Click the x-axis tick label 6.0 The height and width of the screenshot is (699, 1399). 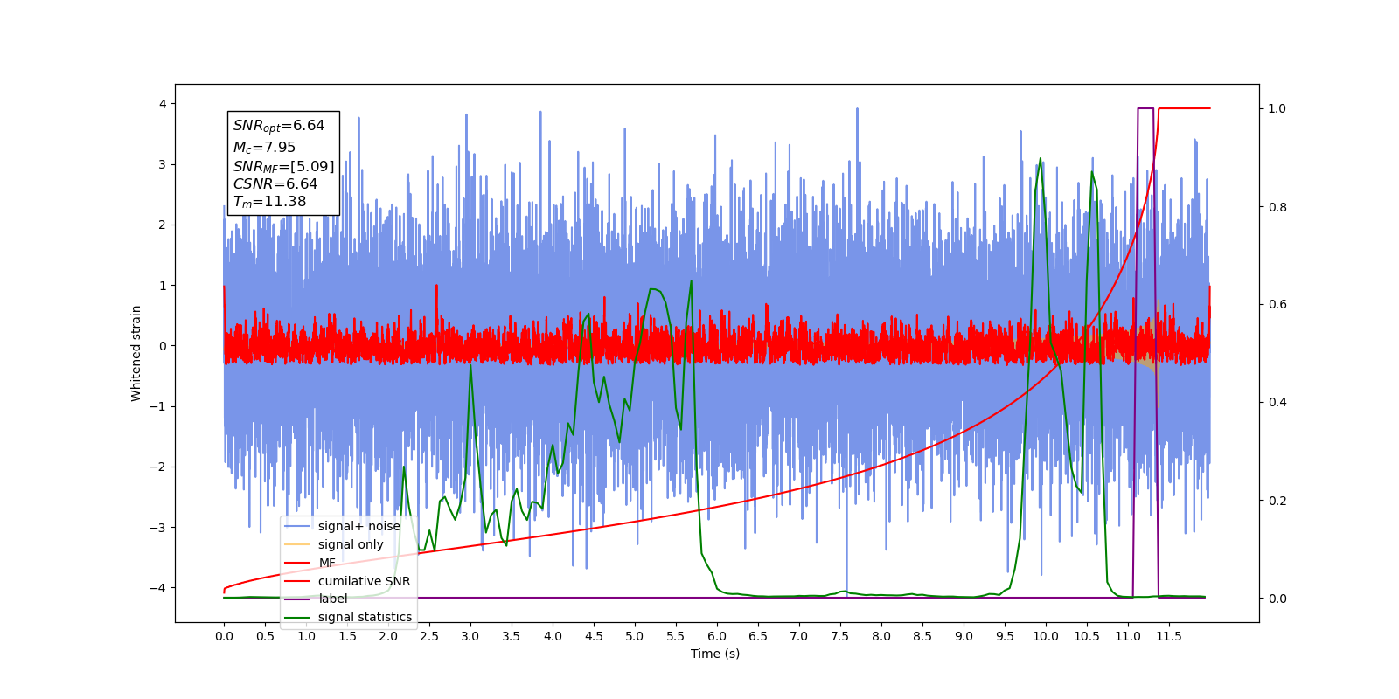click(x=717, y=636)
